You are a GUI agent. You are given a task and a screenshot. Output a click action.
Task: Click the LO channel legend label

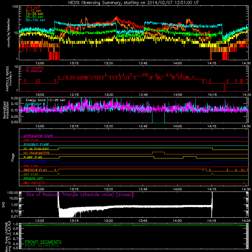(35, 68)
